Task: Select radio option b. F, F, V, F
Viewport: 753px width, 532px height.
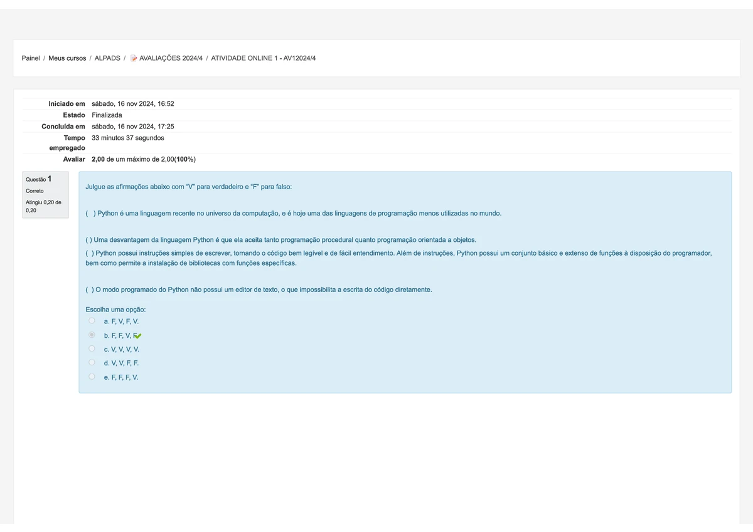Action: [92, 335]
